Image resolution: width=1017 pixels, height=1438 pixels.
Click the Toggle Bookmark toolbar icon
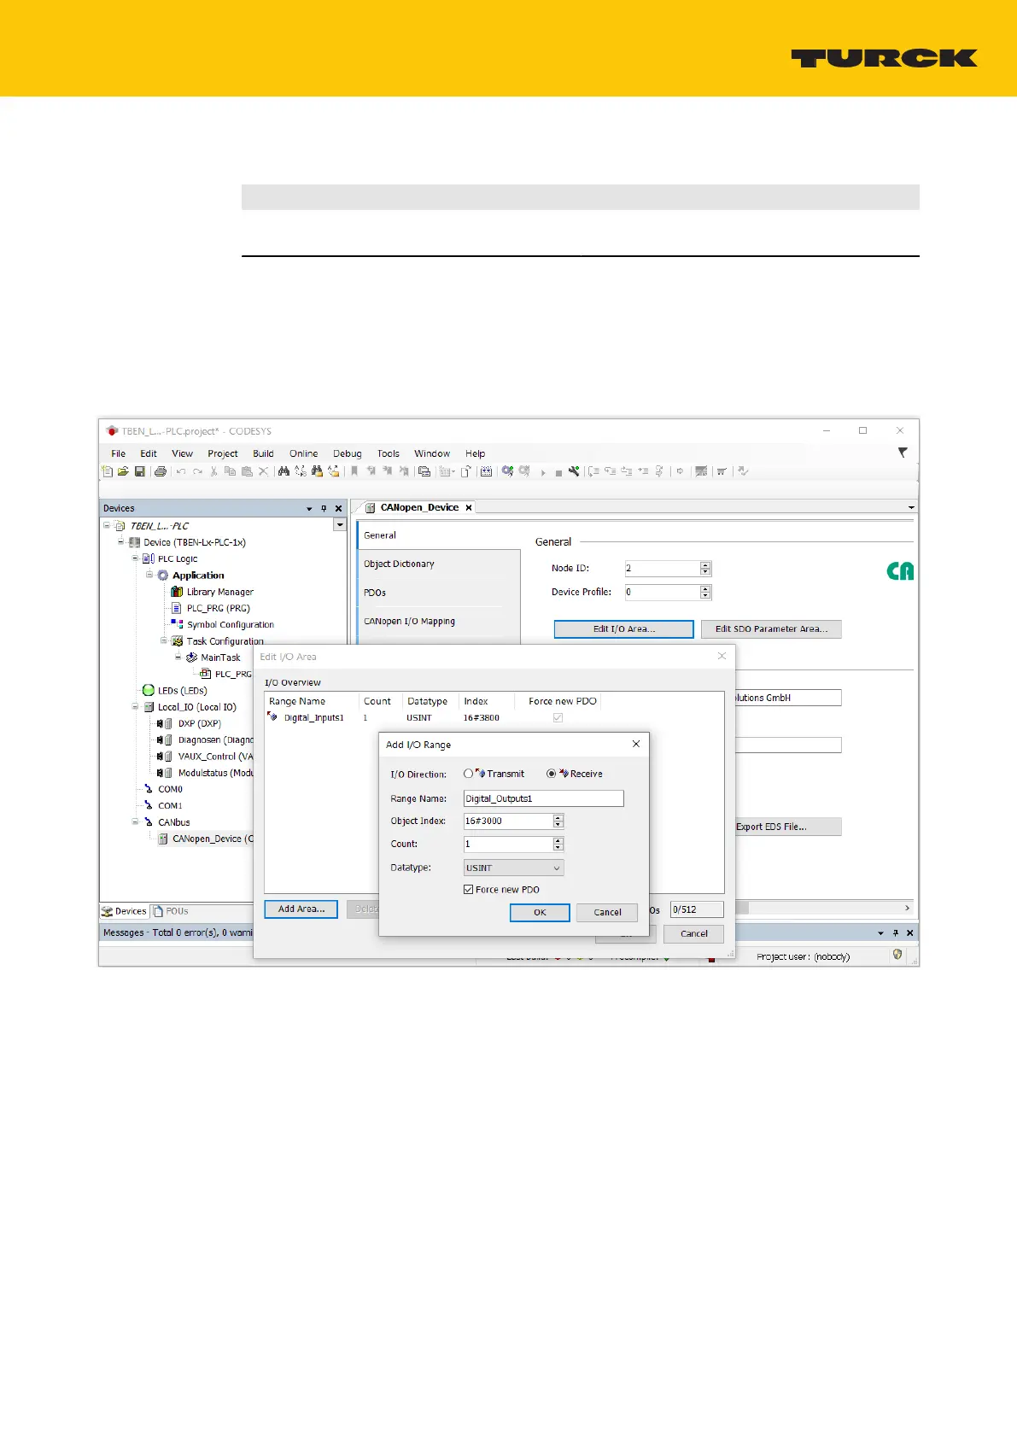pyautogui.click(x=354, y=471)
